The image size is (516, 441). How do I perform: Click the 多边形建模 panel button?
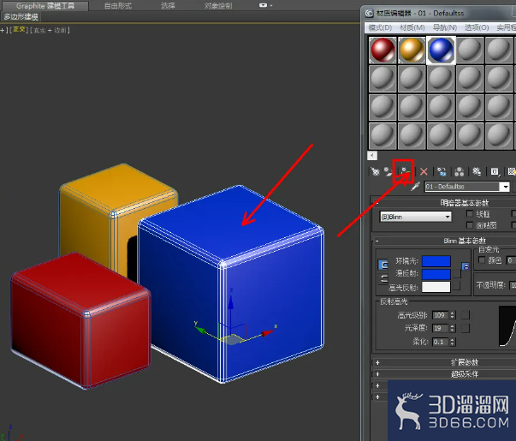[21, 17]
